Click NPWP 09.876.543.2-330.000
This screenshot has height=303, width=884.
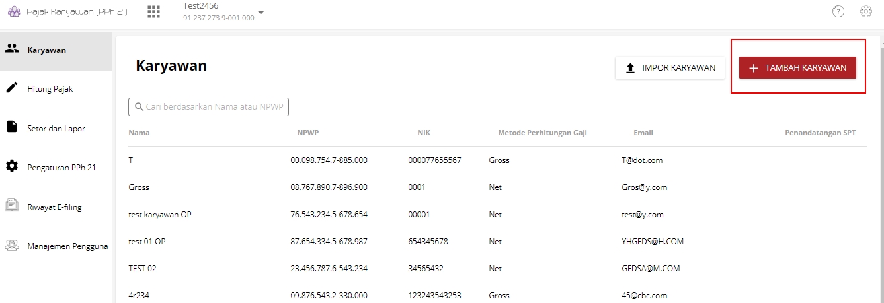coord(329,296)
